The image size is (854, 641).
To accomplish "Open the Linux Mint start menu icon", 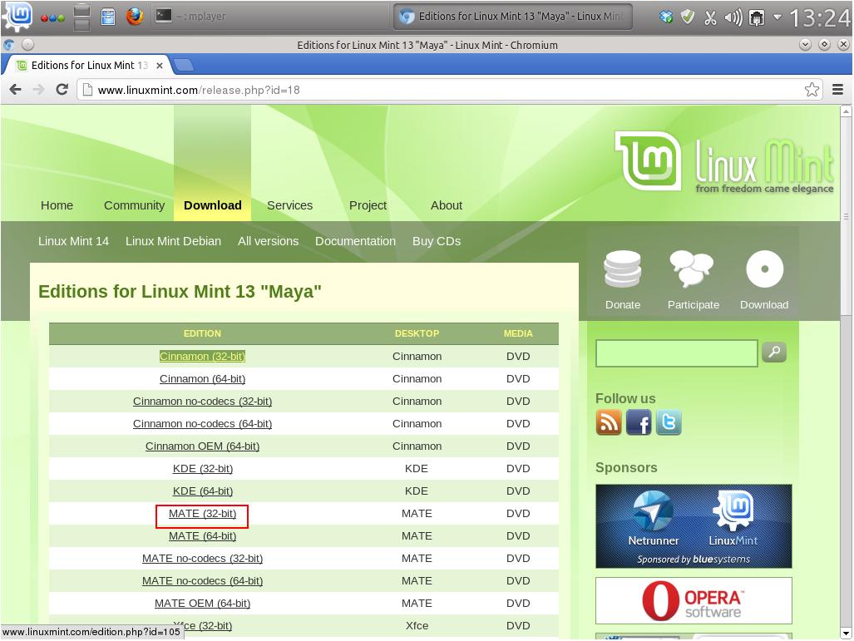I will tap(18, 15).
